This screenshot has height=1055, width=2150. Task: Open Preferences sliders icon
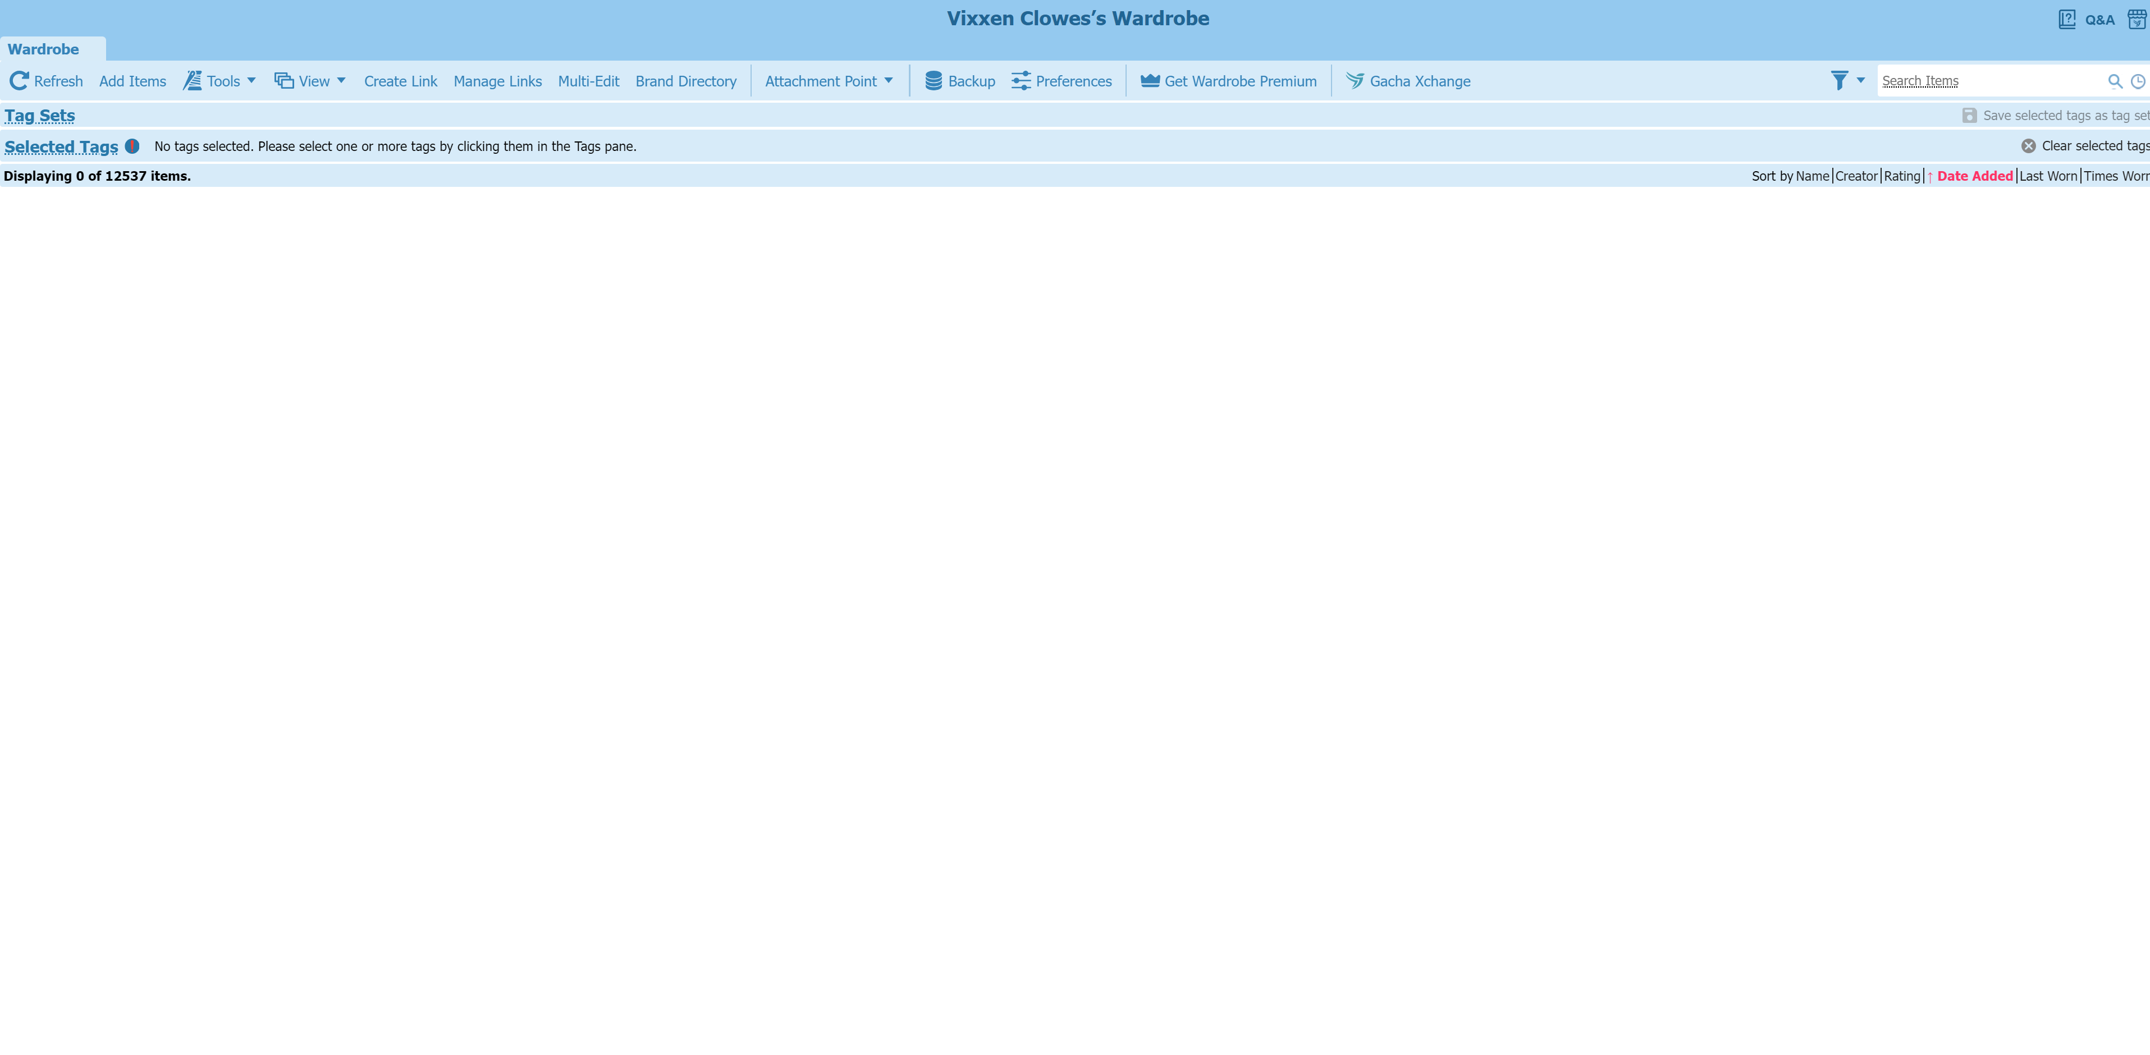tap(1021, 81)
